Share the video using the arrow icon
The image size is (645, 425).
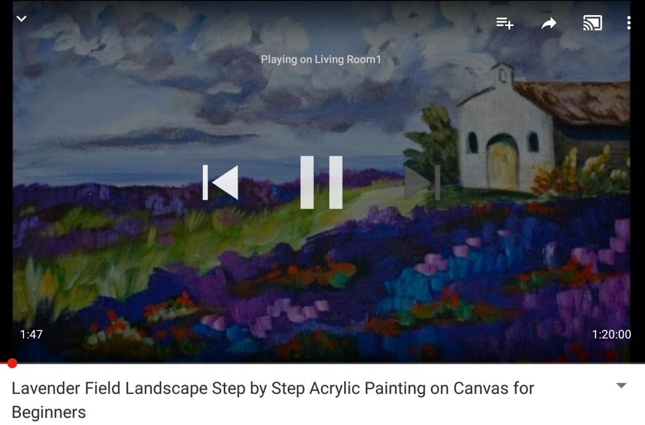pos(549,23)
